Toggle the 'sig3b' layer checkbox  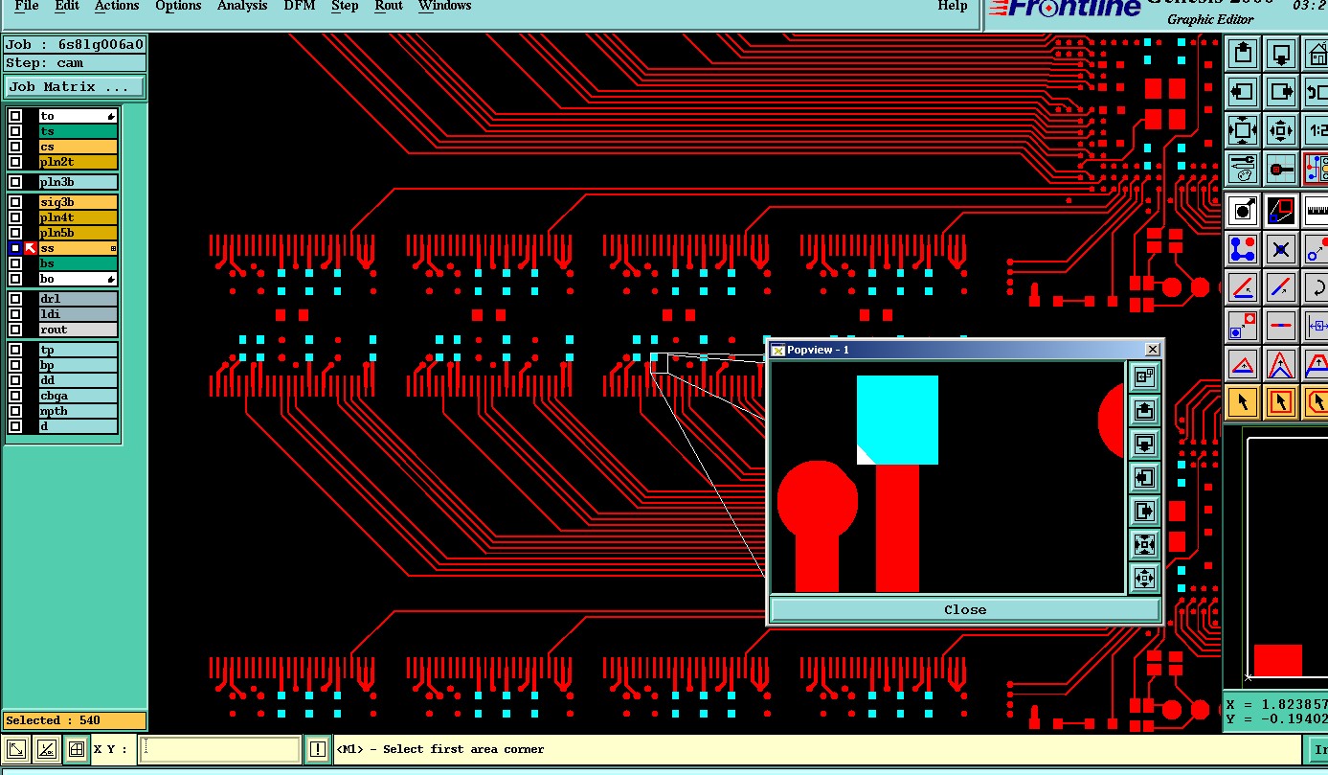[15, 202]
